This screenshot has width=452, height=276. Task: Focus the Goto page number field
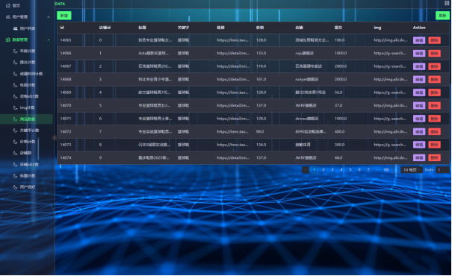442,170
